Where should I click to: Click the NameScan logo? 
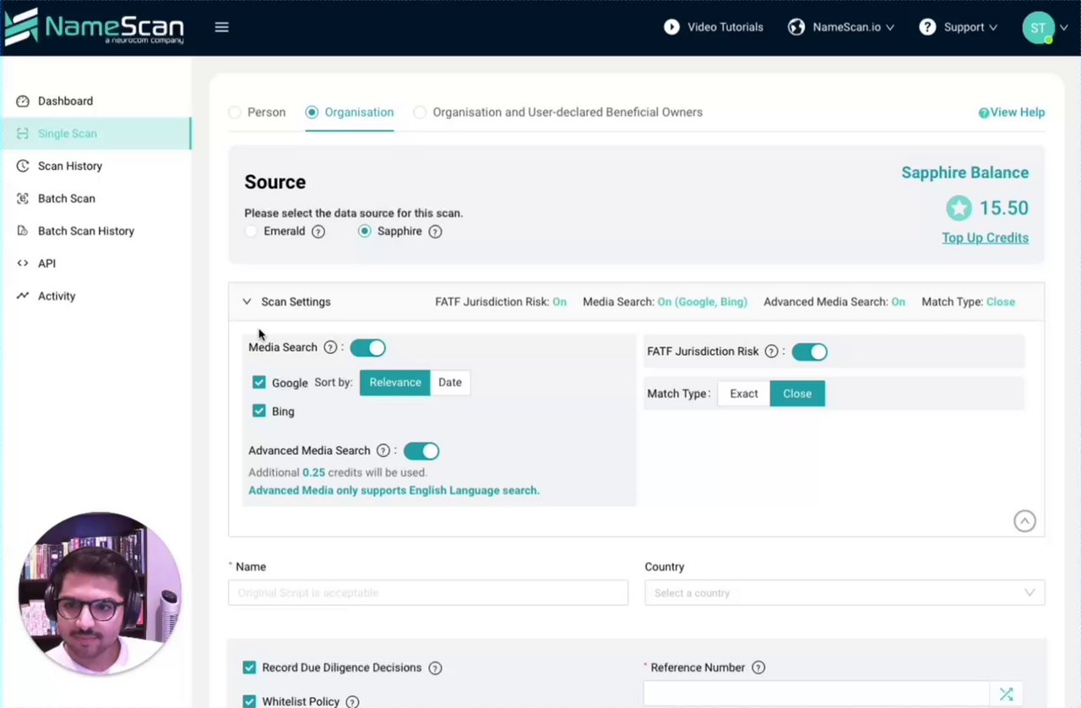tap(94, 26)
